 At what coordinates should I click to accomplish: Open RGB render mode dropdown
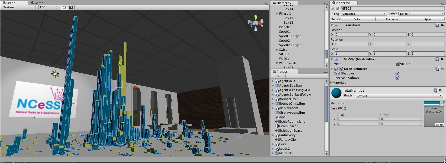[x=48, y=7]
